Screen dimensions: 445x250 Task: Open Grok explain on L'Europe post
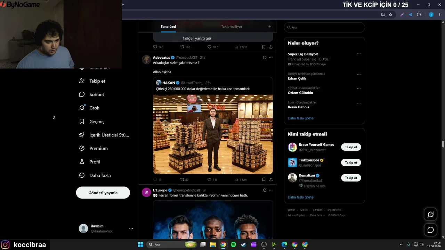click(265, 190)
